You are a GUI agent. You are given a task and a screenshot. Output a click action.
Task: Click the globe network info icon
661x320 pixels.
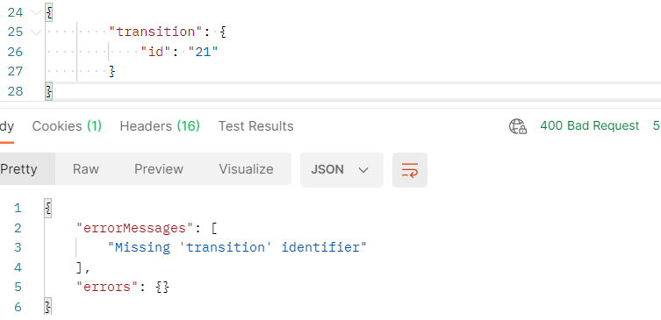tap(517, 126)
